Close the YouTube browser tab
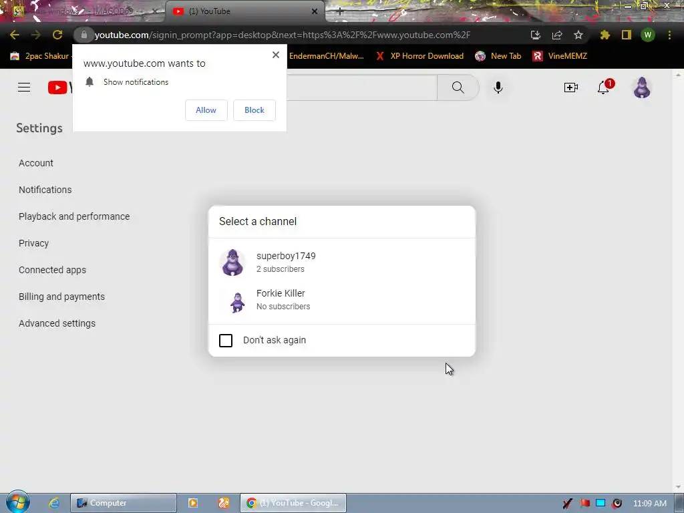This screenshot has width=684, height=513. (315, 11)
